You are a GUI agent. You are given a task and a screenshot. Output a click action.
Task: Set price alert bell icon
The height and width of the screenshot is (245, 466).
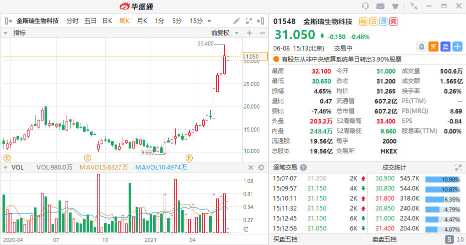tap(421, 46)
